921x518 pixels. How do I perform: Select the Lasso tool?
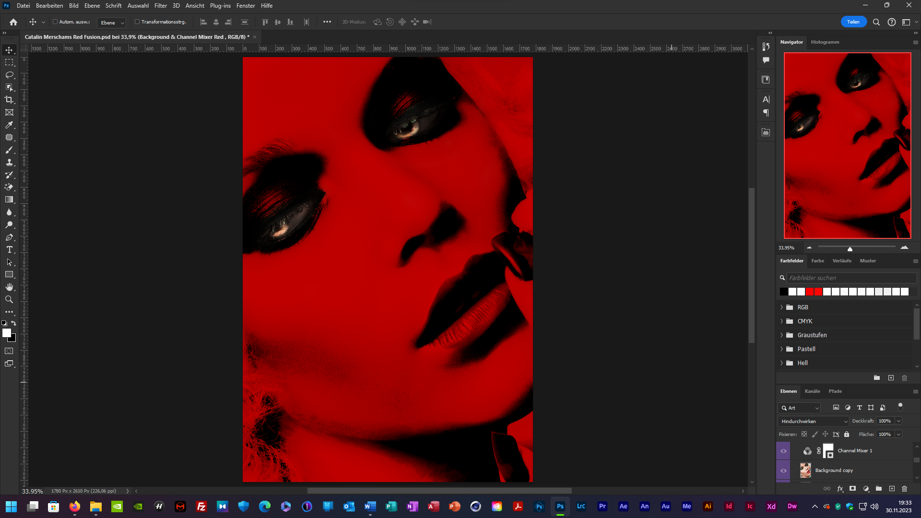[x=9, y=75]
